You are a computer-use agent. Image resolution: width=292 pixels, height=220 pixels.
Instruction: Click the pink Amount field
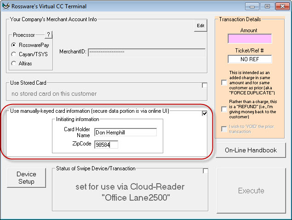(249, 39)
